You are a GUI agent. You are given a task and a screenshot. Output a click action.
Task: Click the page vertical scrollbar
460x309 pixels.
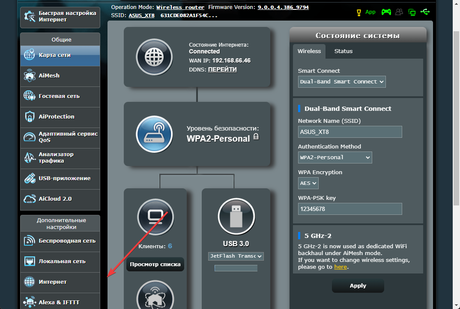pos(457,117)
